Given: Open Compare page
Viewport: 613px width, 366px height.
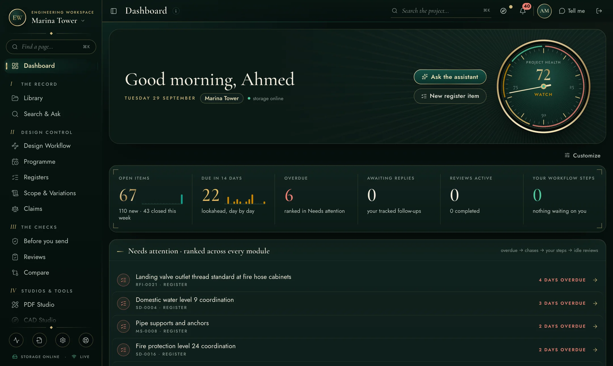Looking at the screenshot, I should [x=51, y=273].
